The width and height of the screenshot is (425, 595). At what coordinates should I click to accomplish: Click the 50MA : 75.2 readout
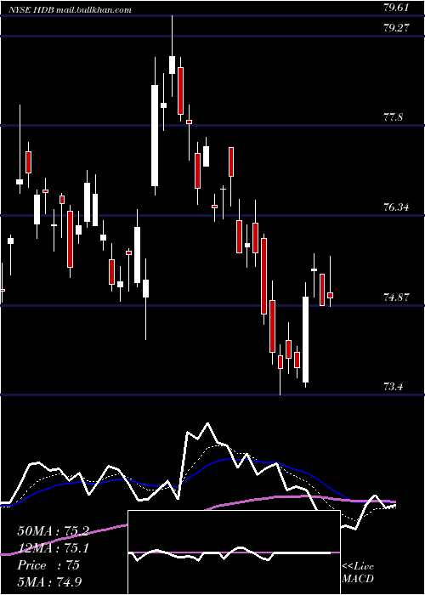click(53, 531)
